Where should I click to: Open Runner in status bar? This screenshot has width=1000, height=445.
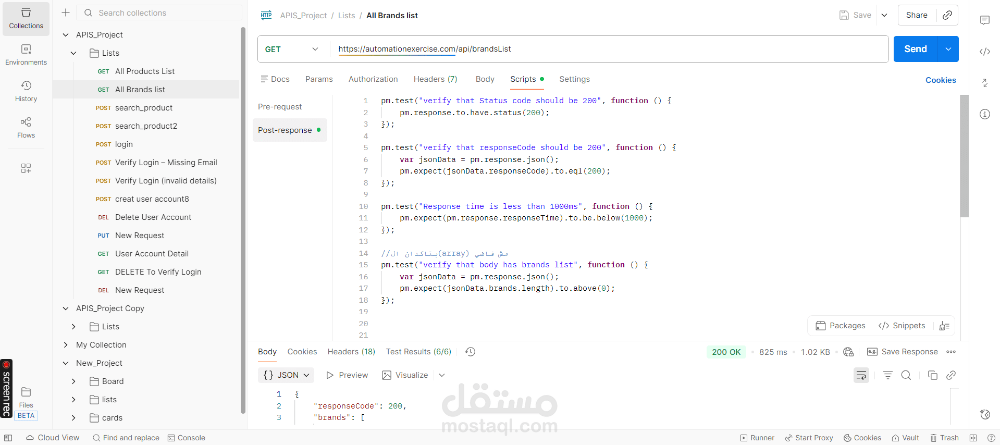(758, 438)
